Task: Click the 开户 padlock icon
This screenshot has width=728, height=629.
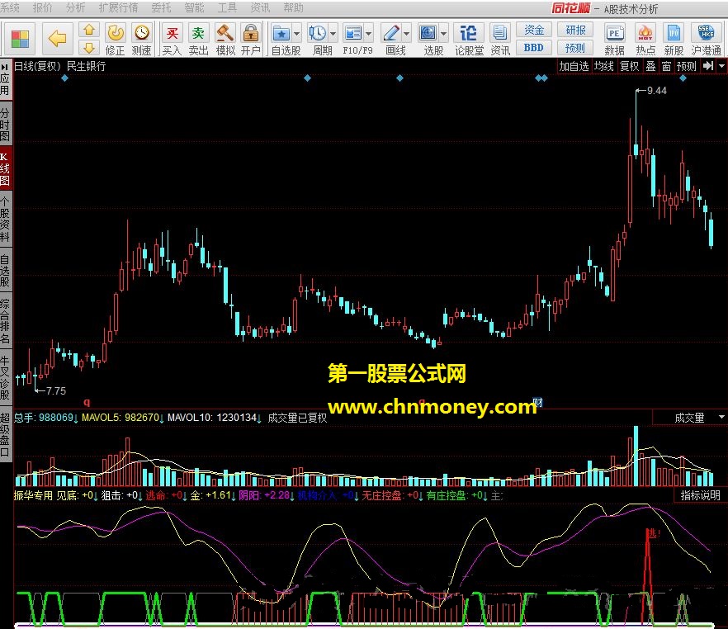Action: [251, 33]
